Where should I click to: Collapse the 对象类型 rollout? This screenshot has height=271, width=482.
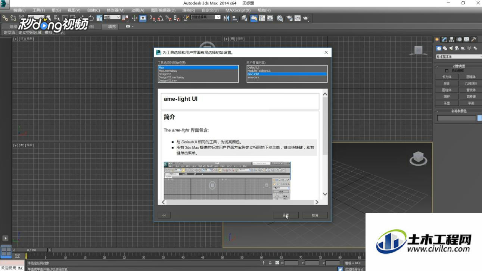tap(459, 66)
